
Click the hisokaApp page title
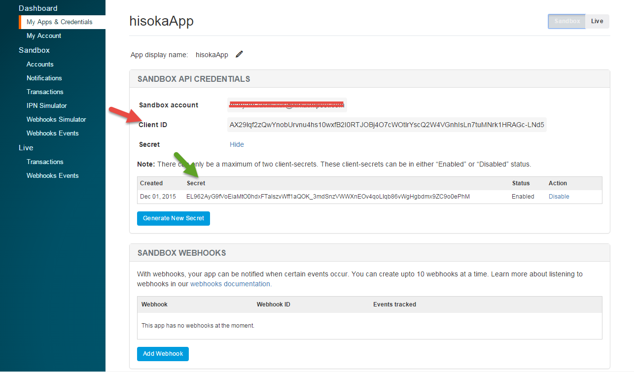pos(162,21)
